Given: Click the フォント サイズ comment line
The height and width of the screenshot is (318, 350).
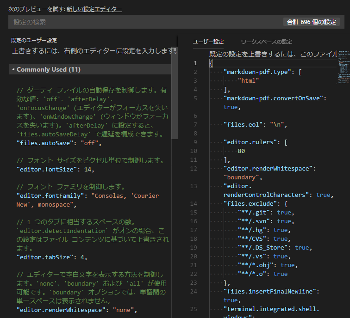Looking at the screenshot, I should click(91, 160).
